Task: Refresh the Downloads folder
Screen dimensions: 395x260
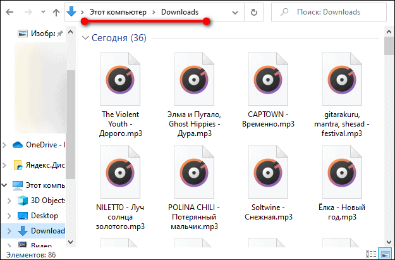Action: tap(254, 12)
